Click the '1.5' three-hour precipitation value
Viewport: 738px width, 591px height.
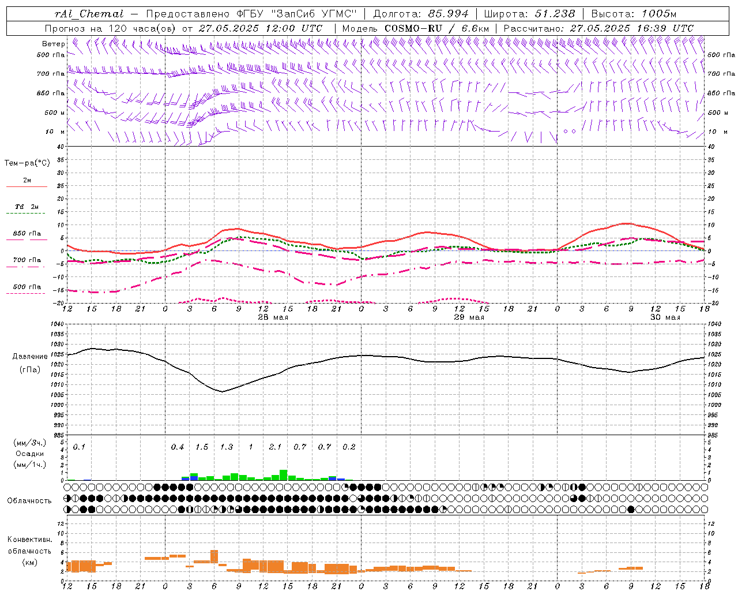click(202, 447)
